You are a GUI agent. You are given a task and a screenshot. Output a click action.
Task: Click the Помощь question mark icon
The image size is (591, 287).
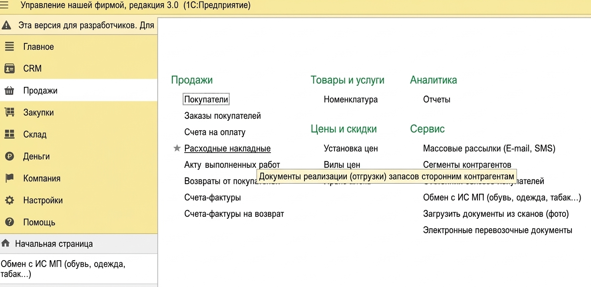click(9, 222)
